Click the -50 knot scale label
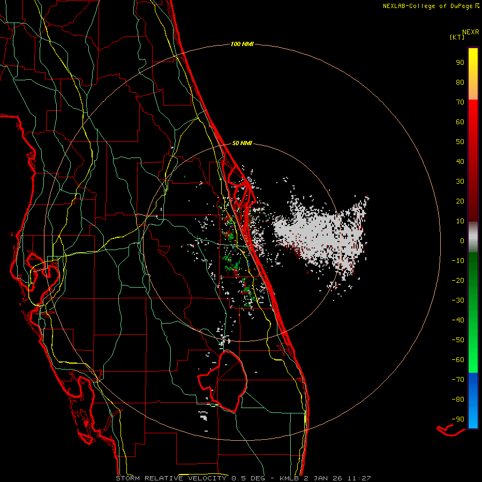The height and width of the screenshot is (482, 482). click(x=458, y=340)
